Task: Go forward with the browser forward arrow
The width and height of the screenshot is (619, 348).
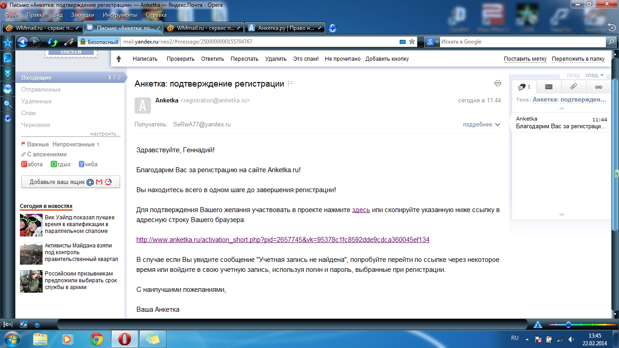Action: [x=35, y=42]
